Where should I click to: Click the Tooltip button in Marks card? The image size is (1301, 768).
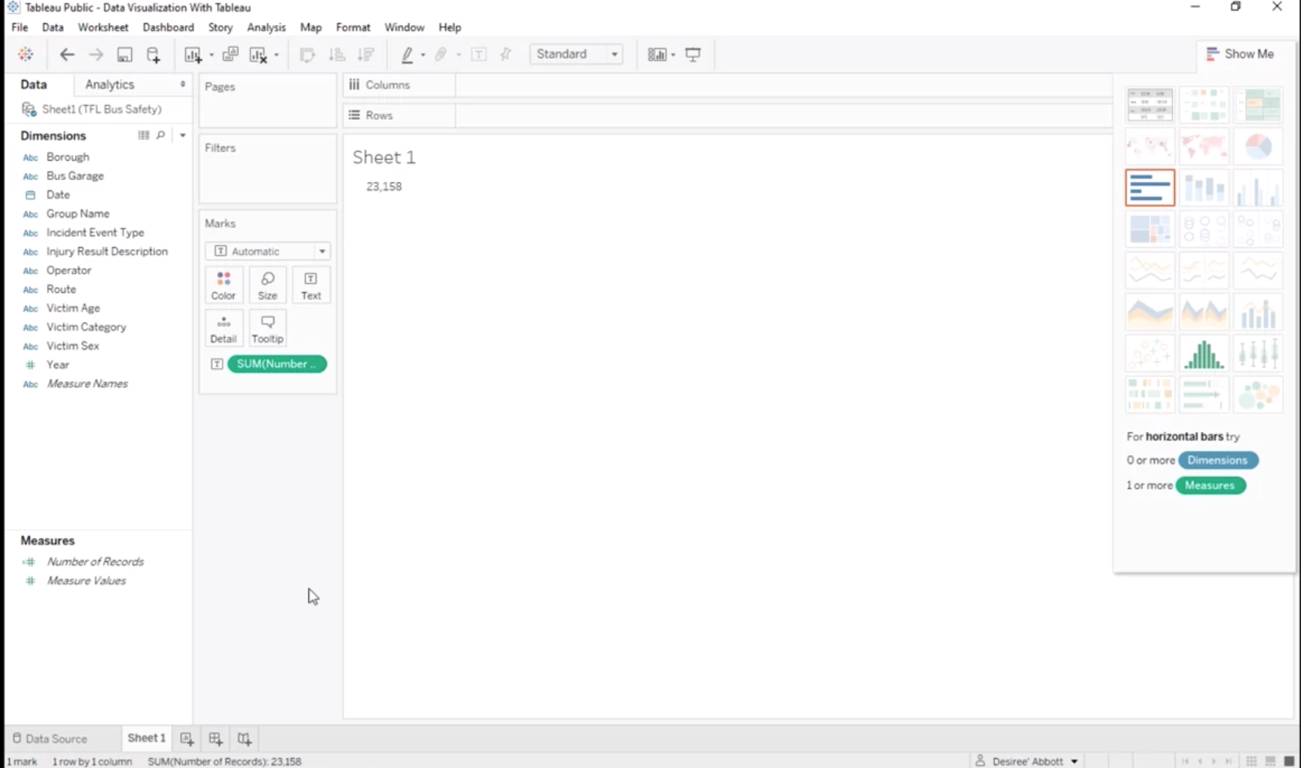267,328
